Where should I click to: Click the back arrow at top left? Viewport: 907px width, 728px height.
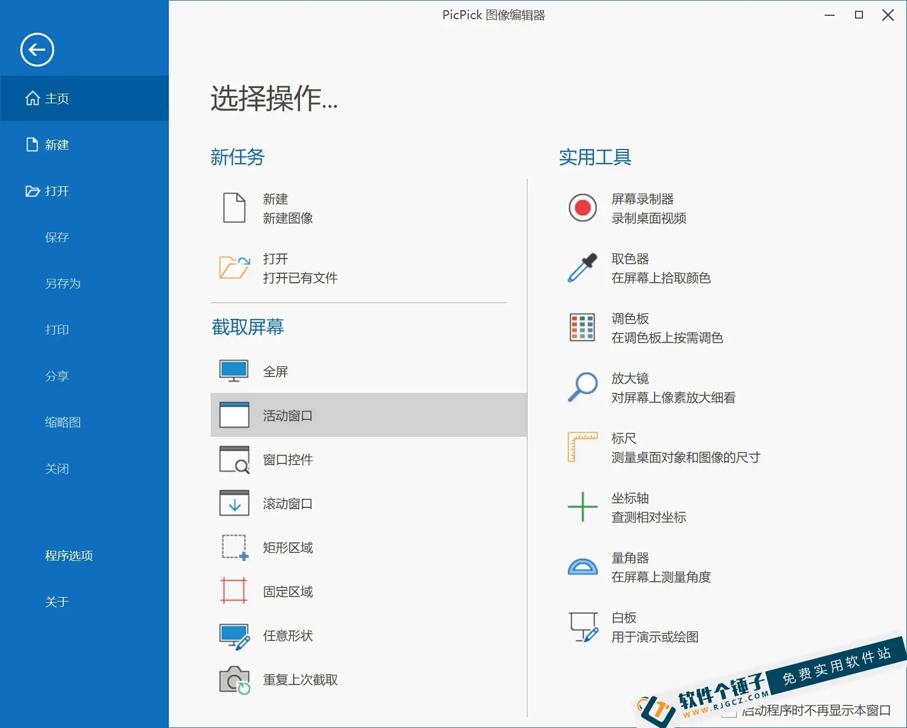(x=36, y=50)
